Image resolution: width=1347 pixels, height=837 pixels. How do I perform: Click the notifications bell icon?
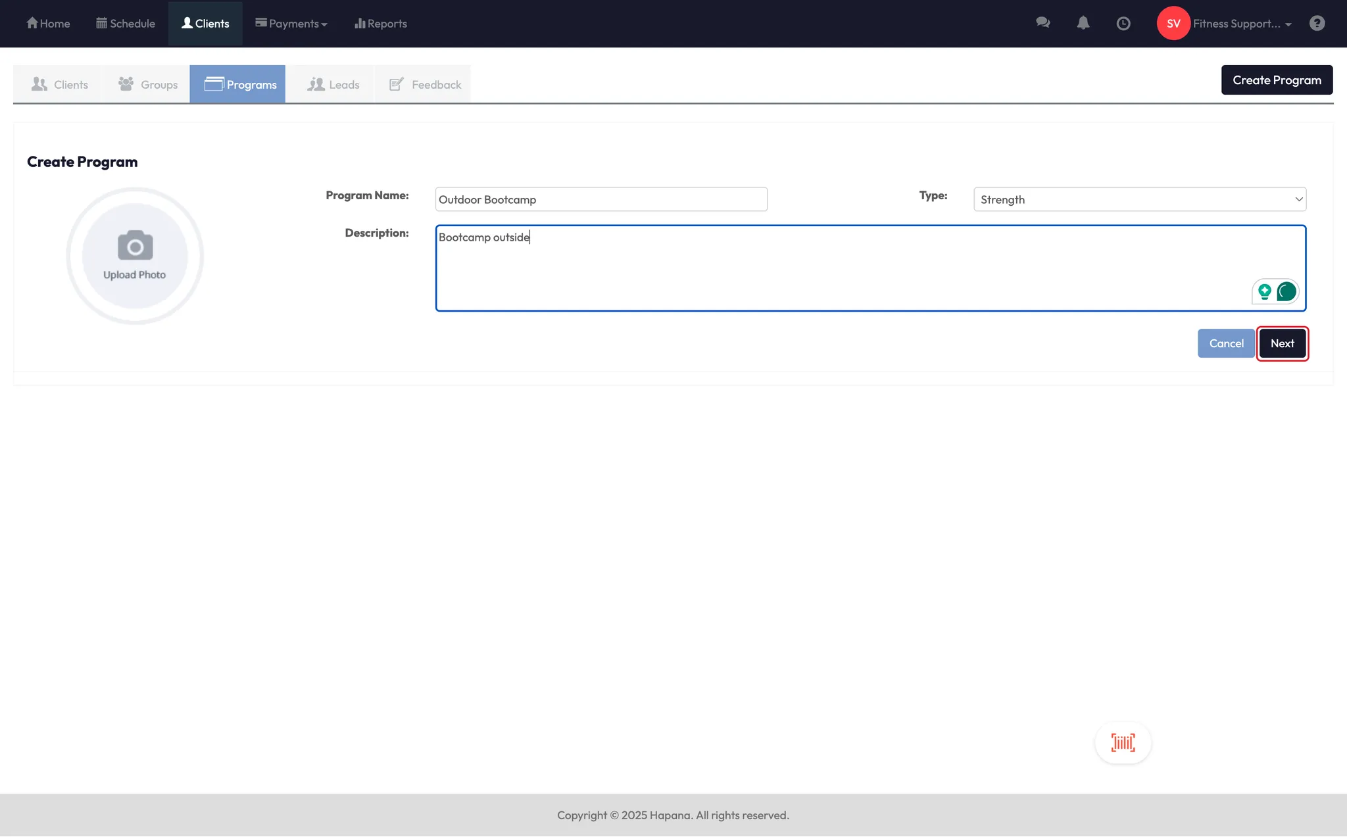pos(1083,23)
